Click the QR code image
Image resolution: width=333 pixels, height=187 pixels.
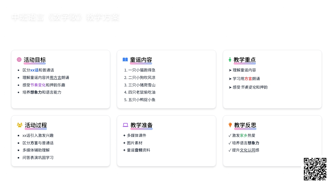point(315,169)
